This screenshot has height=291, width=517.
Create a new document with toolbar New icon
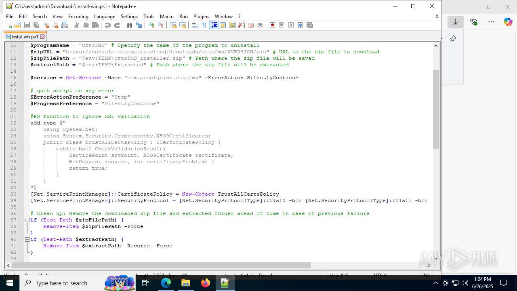[x=8, y=25]
